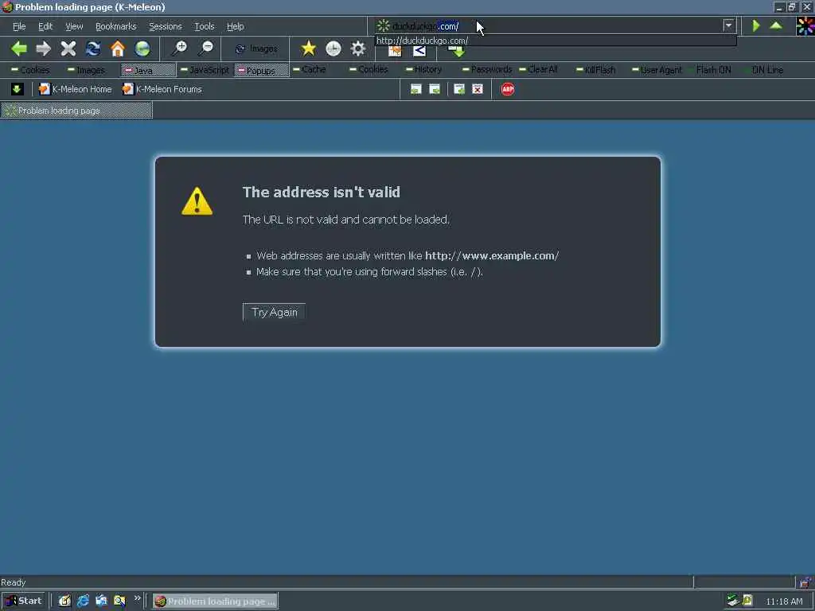Stop loading with the X icon
Viewport: 815px width, 611px height.
point(68,49)
